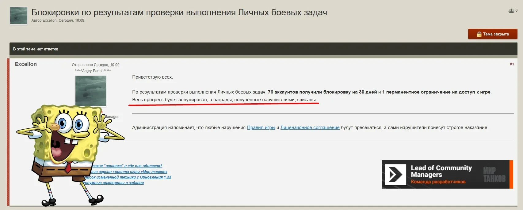Open link about «Мир танков» client versions
Viewport: 523px width, 210px height.
pos(129,172)
